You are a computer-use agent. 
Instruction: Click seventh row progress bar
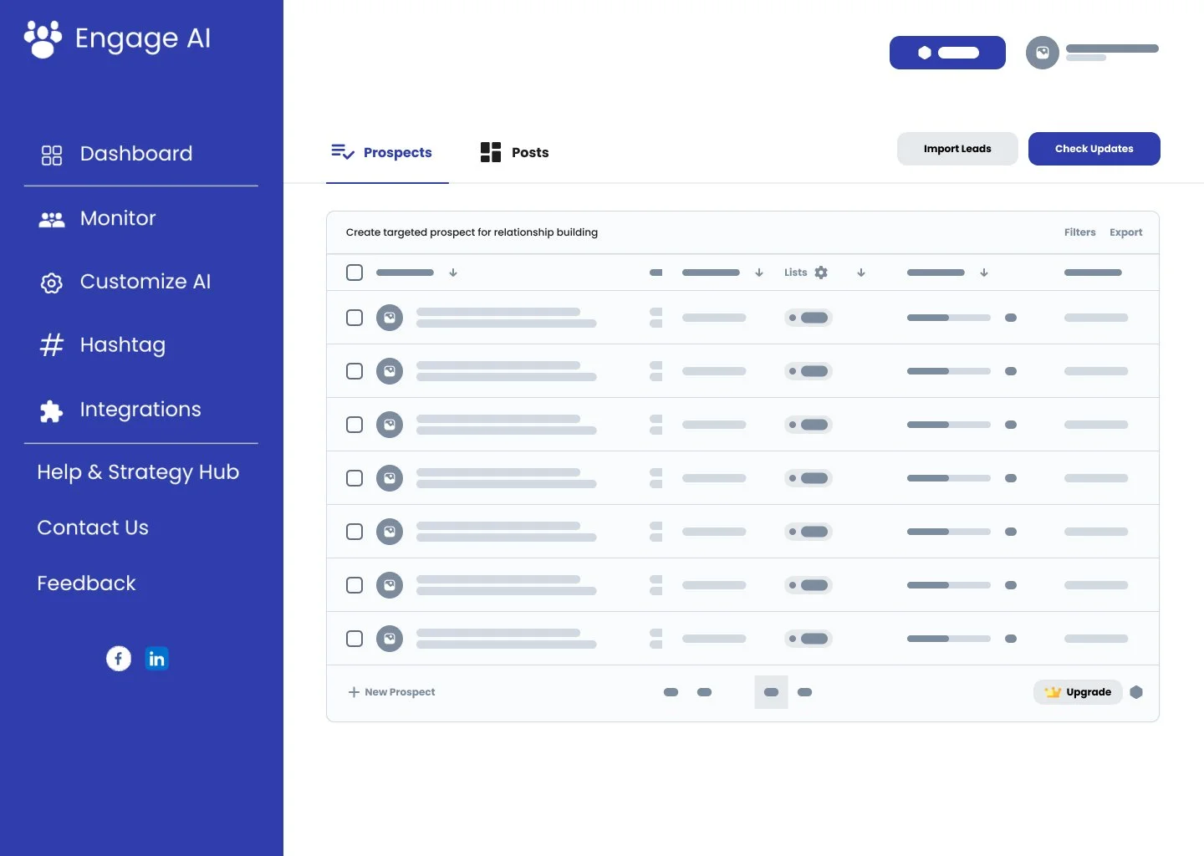(x=949, y=639)
